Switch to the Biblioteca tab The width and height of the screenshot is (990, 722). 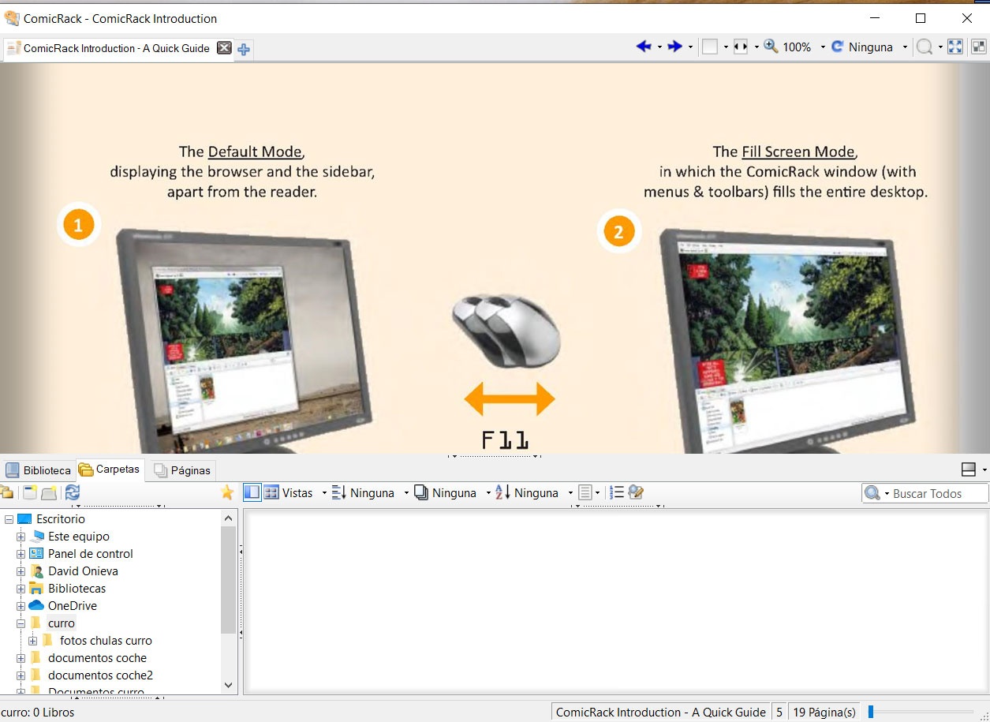[39, 470]
